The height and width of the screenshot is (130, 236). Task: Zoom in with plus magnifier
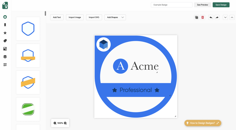coord(65,123)
